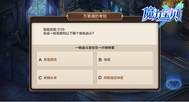Screen dimensions: 189x102
Task: Pick answer C 树精长老
Action: 65,77
